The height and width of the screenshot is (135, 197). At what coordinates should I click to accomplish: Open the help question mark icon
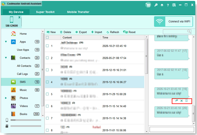[168, 5]
